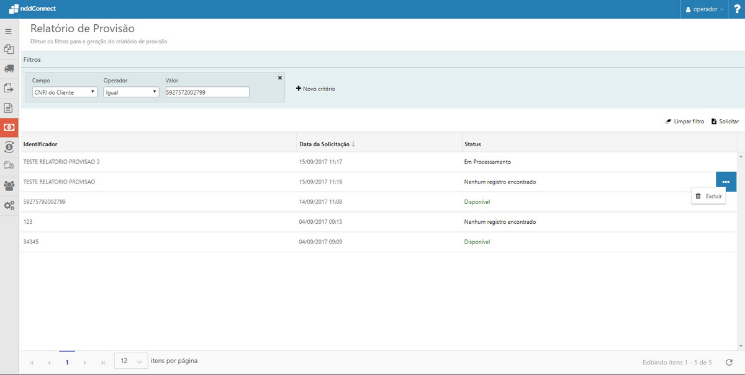This screenshot has width=745, height=375.
Task: Click the document icon in sidebar
Action: point(9,107)
